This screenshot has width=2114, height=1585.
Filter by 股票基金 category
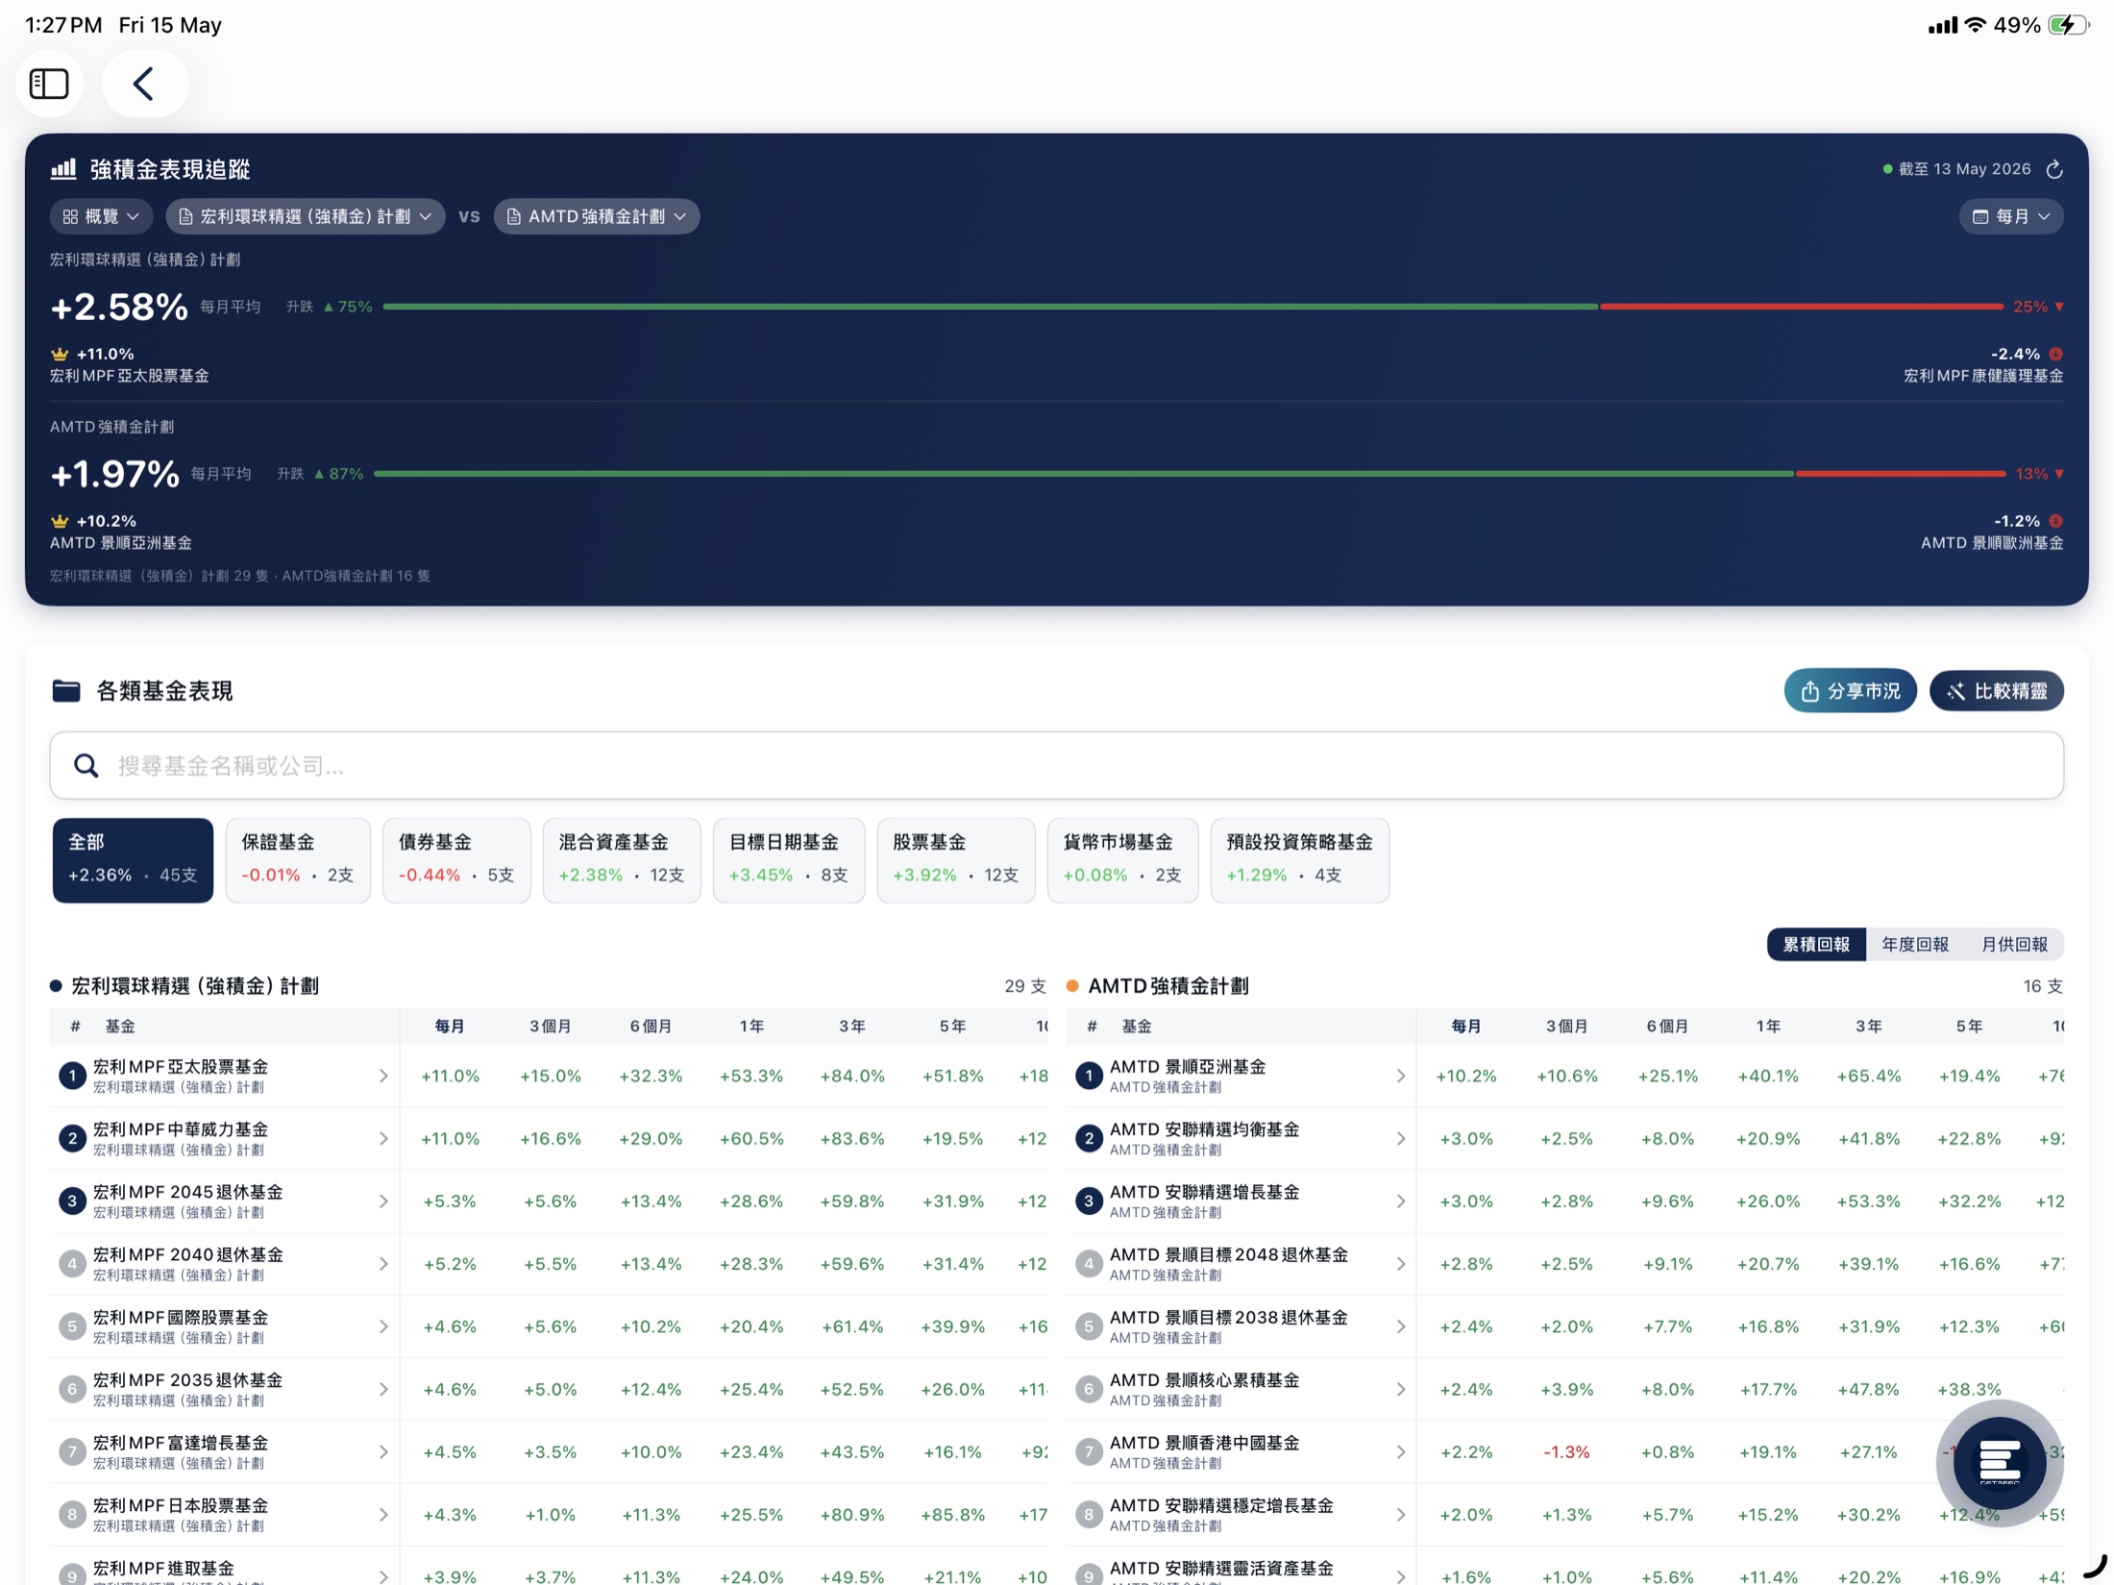(956, 859)
